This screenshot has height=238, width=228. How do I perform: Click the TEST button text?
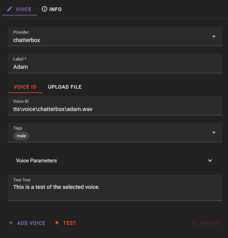[70, 223]
